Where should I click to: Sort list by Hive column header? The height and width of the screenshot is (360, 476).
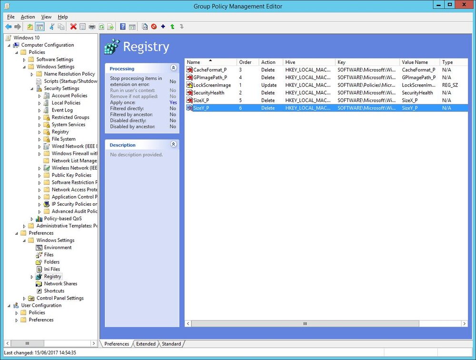pyautogui.click(x=309, y=62)
